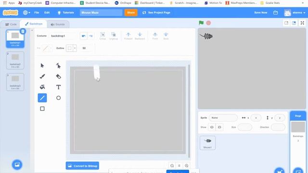
Task: Enter full screen stage mode
Action: (302, 23)
